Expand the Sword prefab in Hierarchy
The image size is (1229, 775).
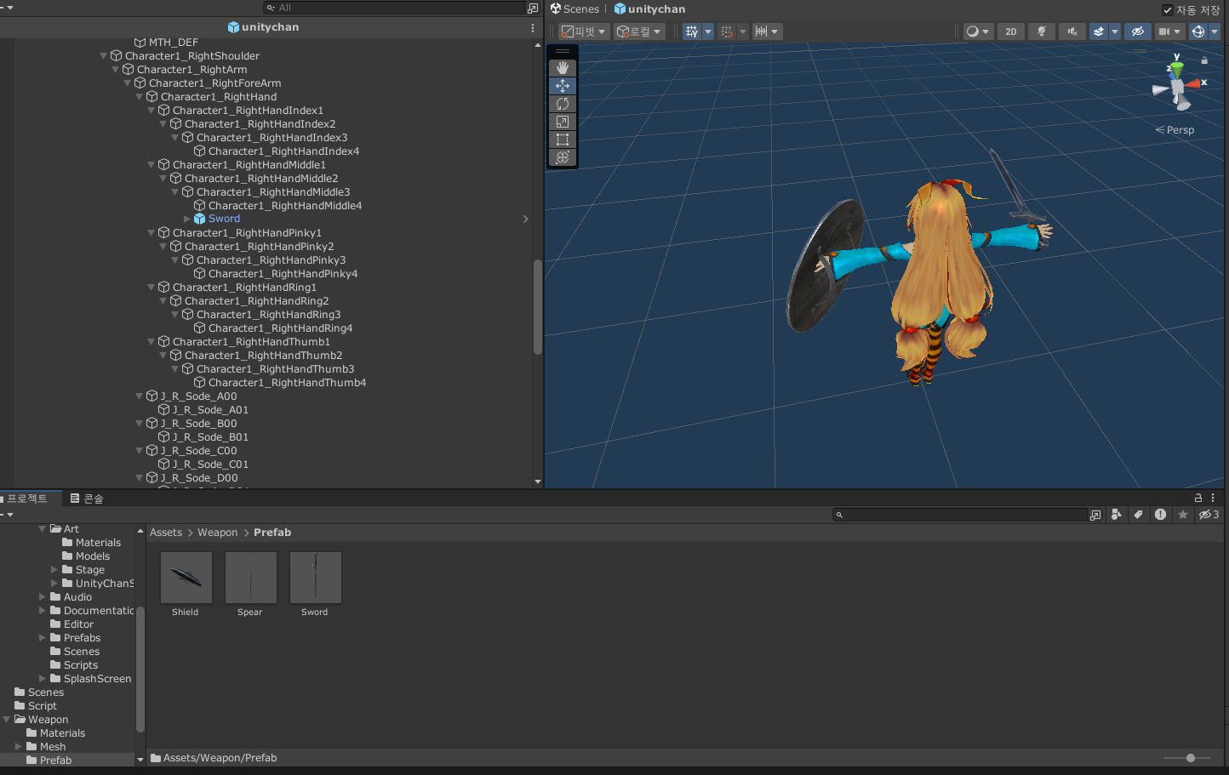pos(187,219)
